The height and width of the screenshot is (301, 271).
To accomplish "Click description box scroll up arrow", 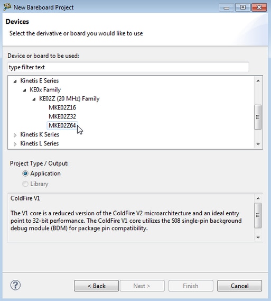I will click(x=258, y=198).
